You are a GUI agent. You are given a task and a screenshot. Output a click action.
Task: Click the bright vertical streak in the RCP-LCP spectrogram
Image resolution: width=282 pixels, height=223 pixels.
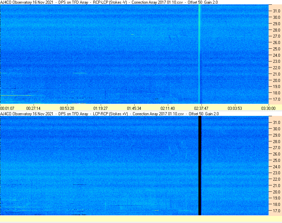coord(199,54)
